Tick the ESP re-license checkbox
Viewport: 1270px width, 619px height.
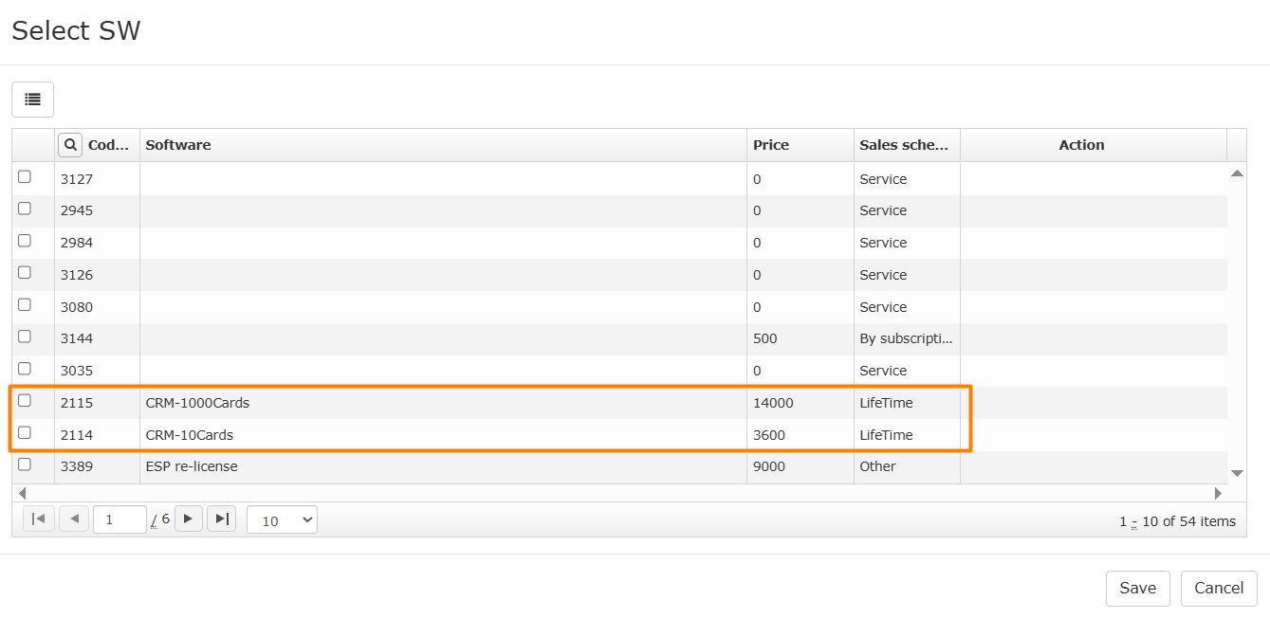(x=25, y=464)
